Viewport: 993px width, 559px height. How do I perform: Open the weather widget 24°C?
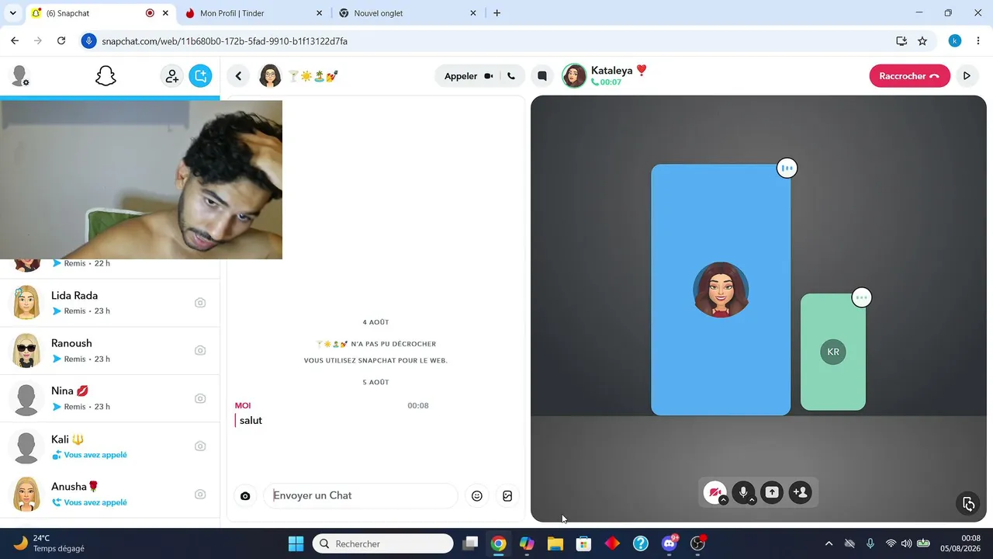coord(48,543)
